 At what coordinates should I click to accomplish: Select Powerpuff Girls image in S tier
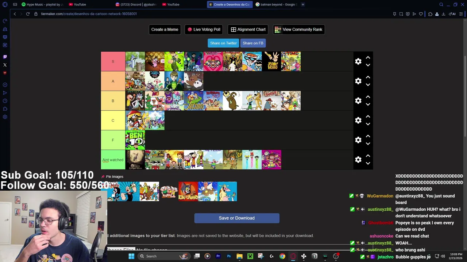[213, 61]
